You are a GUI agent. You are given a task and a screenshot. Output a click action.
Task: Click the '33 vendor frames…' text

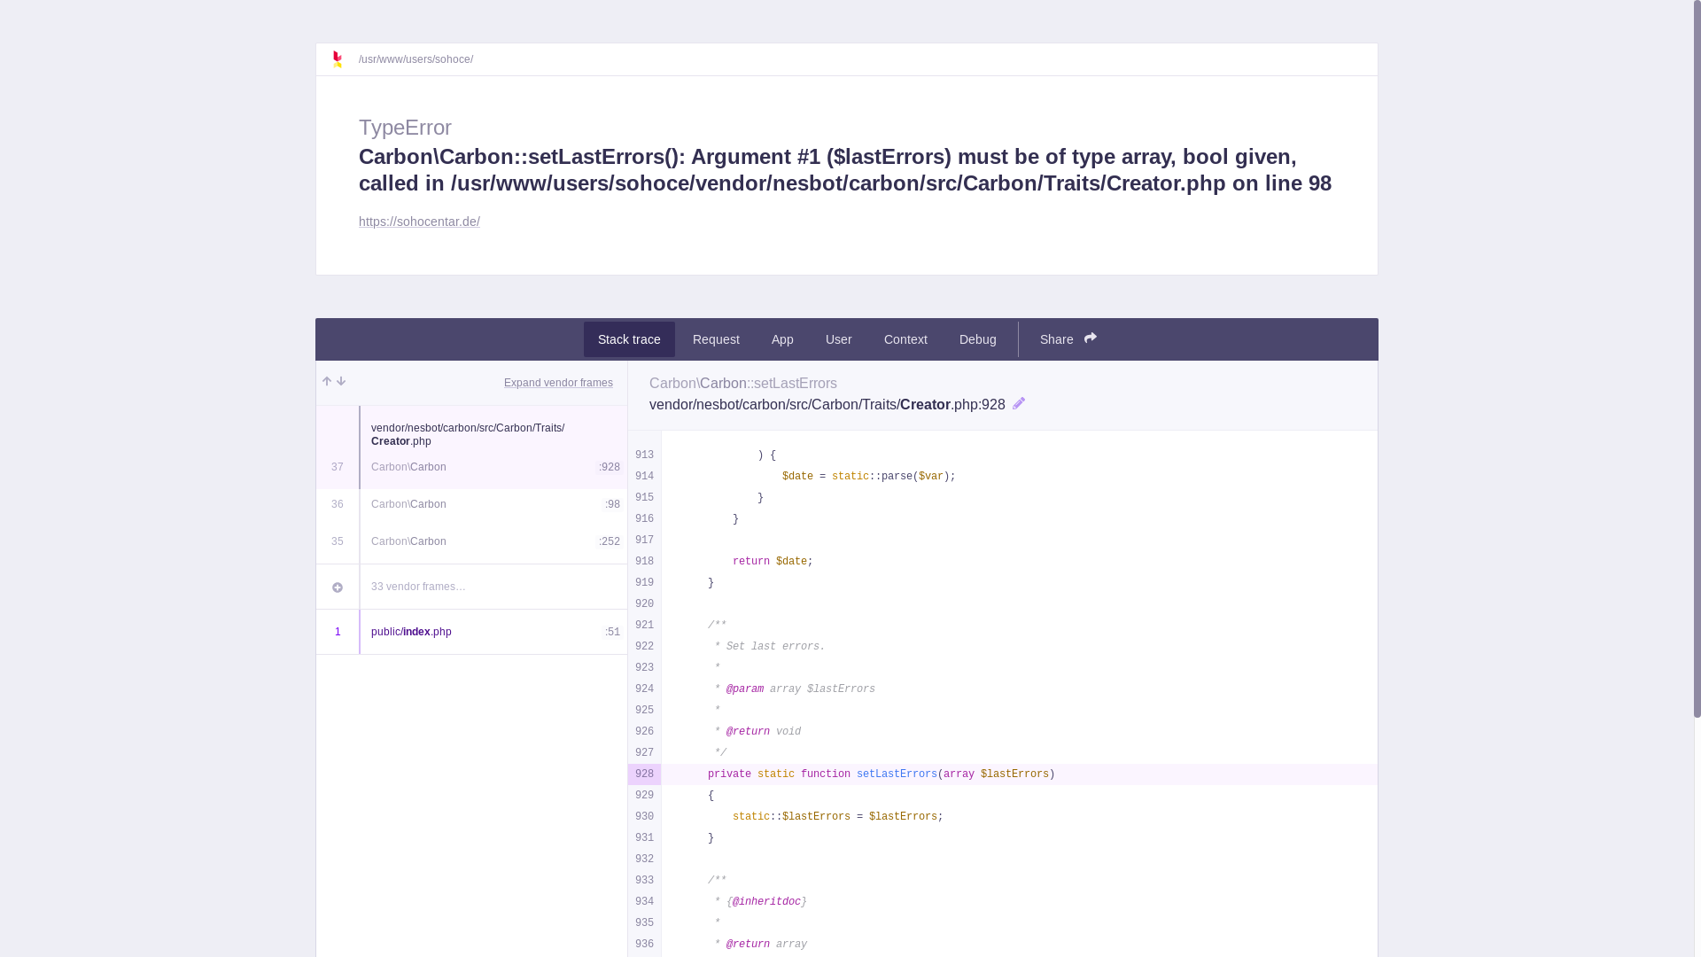418,587
